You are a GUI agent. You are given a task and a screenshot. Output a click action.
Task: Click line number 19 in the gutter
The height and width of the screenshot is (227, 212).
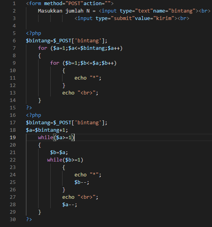tap(13, 138)
